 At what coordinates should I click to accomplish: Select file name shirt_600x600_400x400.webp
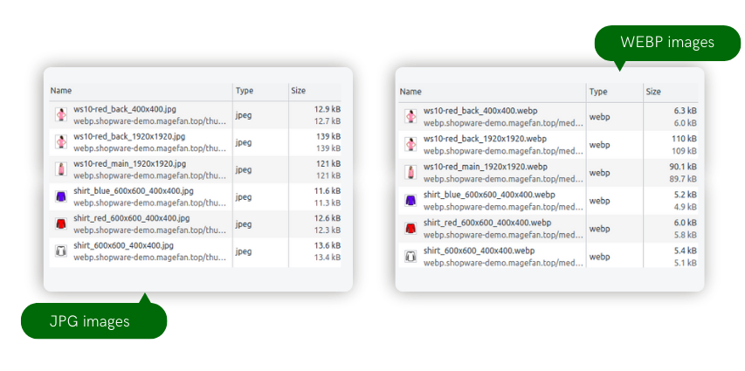pyautogui.click(x=479, y=251)
